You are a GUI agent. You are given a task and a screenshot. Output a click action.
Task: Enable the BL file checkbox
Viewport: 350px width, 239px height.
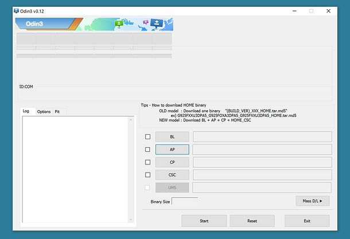click(x=147, y=137)
